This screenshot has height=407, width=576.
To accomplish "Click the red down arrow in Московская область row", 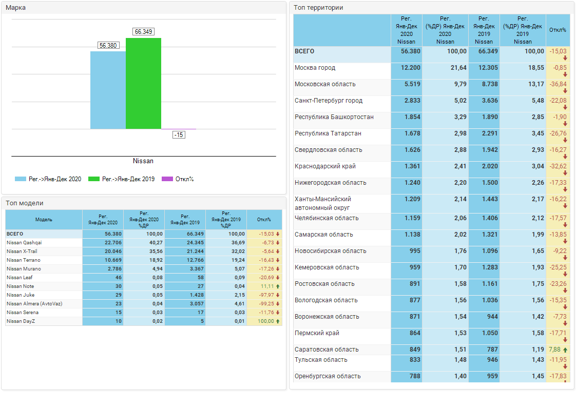I will coord(565,91).
